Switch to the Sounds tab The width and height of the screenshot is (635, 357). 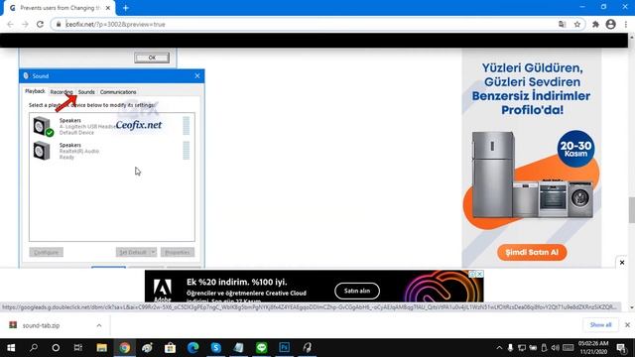point(86,92)
